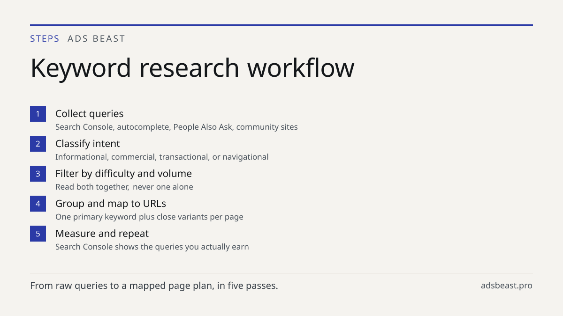The width and height of the screenshot is (563, 316).
Task: Click the 'Informational, commercial, transactional' description
Action: point(162,157)
